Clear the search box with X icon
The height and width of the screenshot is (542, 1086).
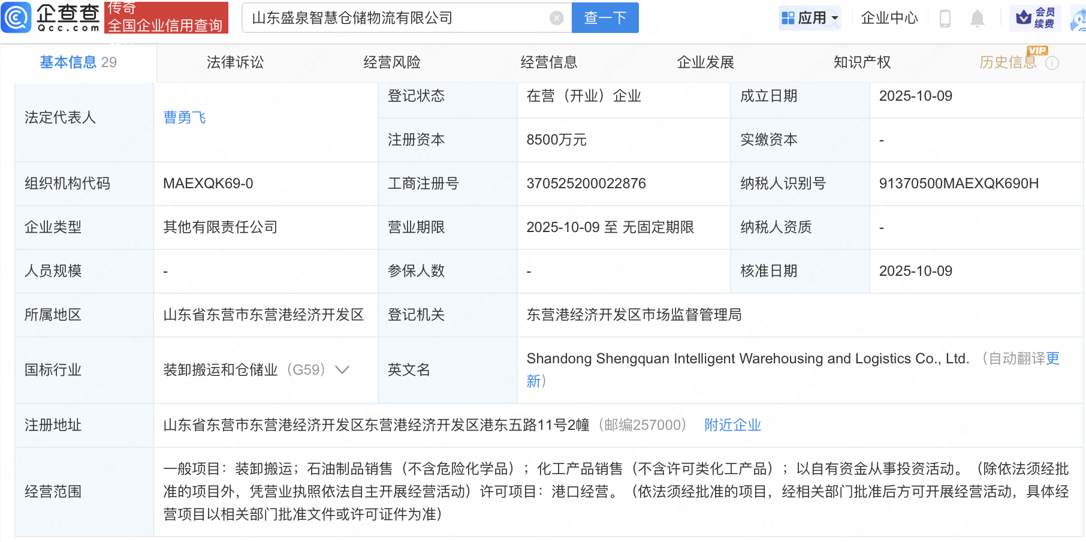point(556,18)
